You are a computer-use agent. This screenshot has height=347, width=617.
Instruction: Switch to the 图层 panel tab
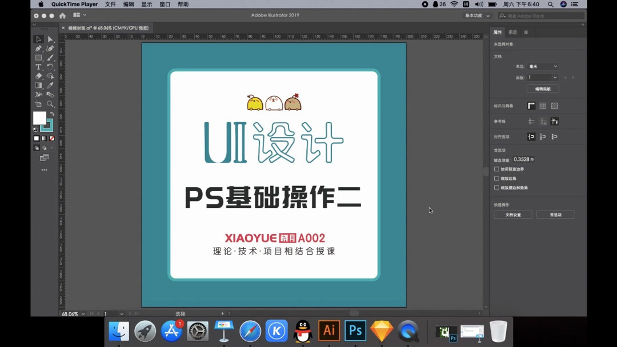pos(512,33)
